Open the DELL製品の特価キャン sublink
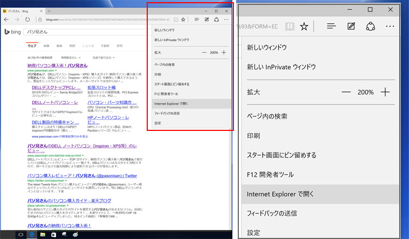The height and width of the screenshot is (239, 409). (x=55, y=122)
